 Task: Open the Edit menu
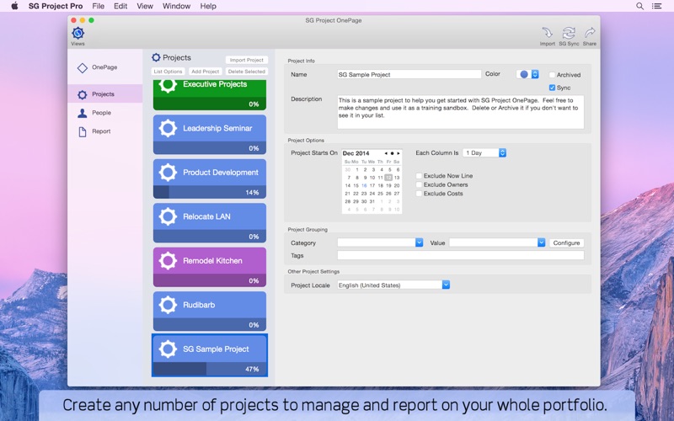[x=120, y=6]
